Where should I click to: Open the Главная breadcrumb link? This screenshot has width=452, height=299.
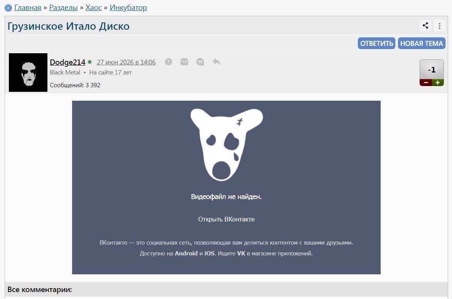tap(28, 7)
